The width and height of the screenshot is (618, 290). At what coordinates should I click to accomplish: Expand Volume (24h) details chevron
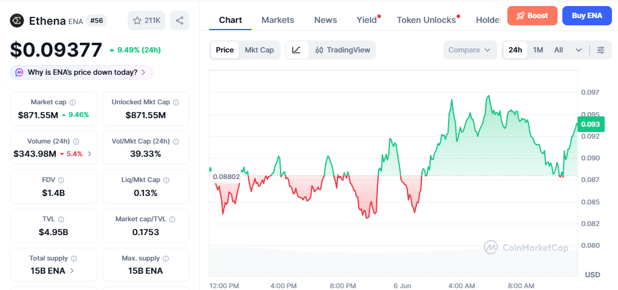pyautogui.click(x=89, y=154)
